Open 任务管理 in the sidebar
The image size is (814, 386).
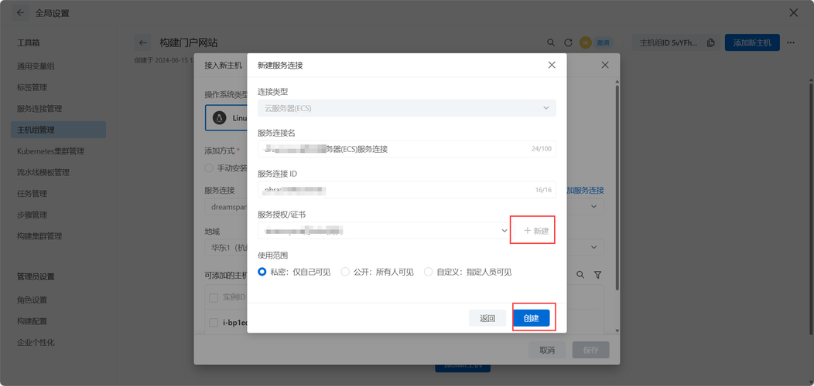(x=32, y=193)
